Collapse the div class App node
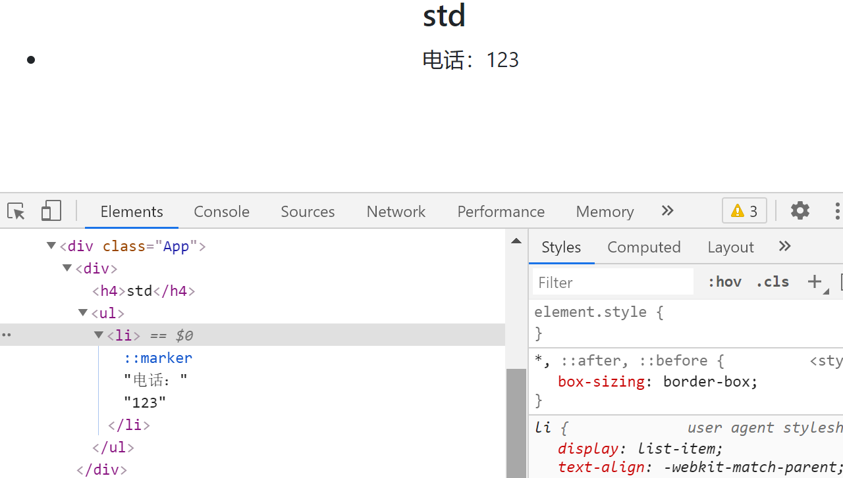The height and width of the screenshot is (478, 843). click(x=51, y=245)
